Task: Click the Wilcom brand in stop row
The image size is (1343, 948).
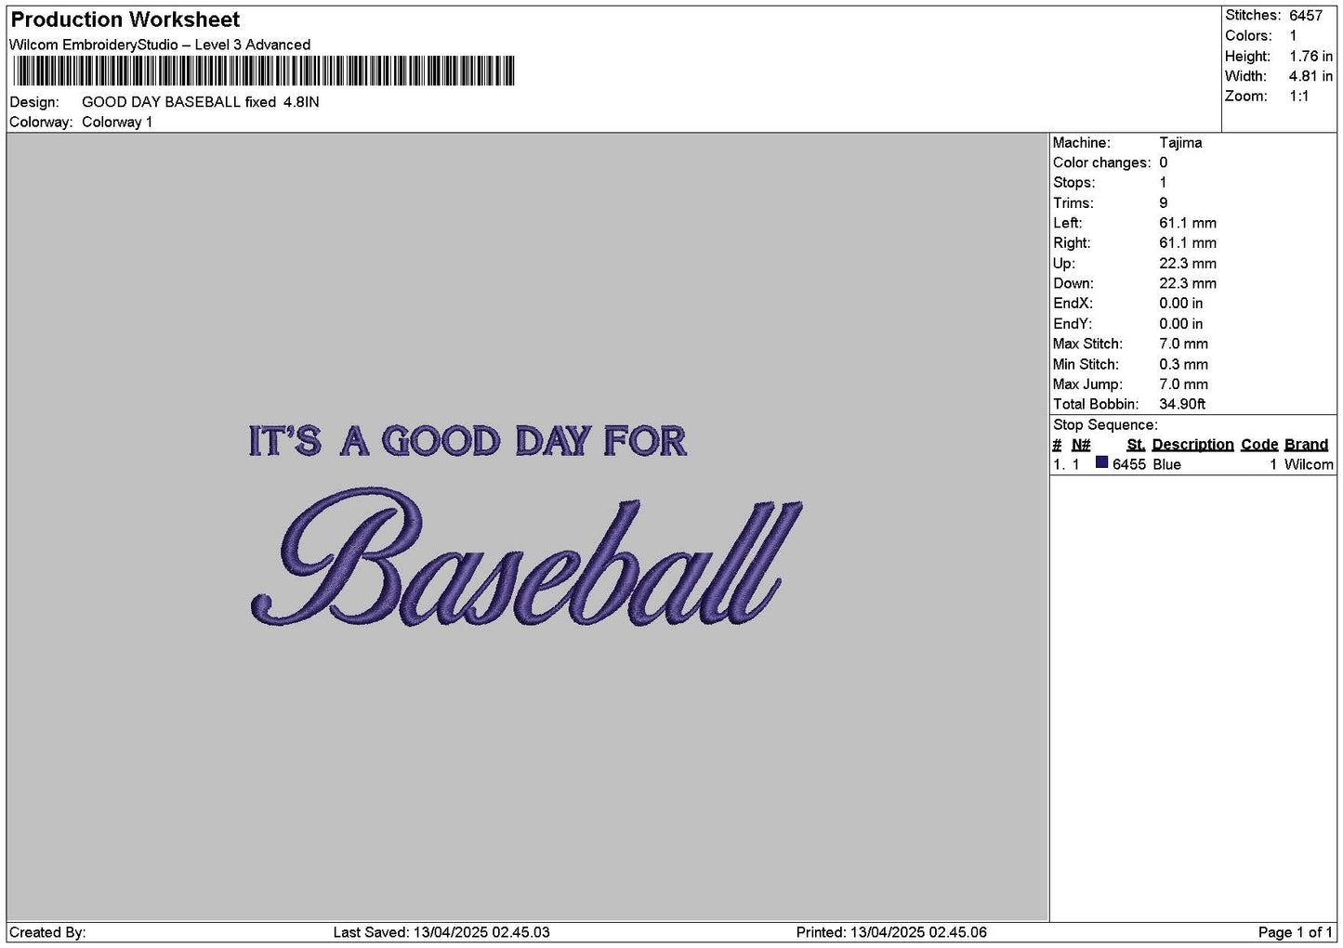Action: pos(1309,464)
